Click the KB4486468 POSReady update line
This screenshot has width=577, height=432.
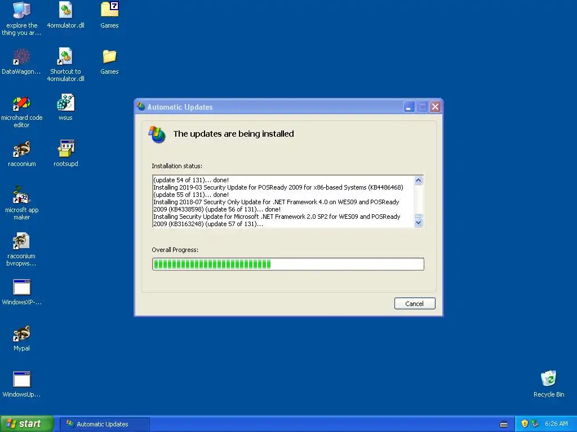tap(278, 187)
